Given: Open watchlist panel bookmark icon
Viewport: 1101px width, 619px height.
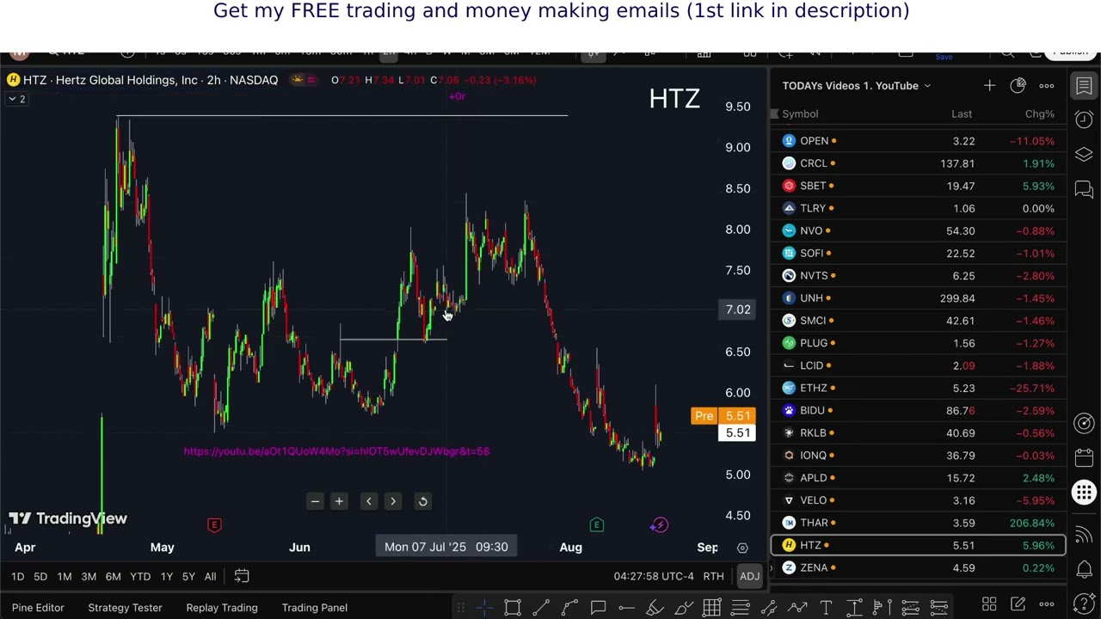Looking at the screenshot, I should pos(1084,85).
